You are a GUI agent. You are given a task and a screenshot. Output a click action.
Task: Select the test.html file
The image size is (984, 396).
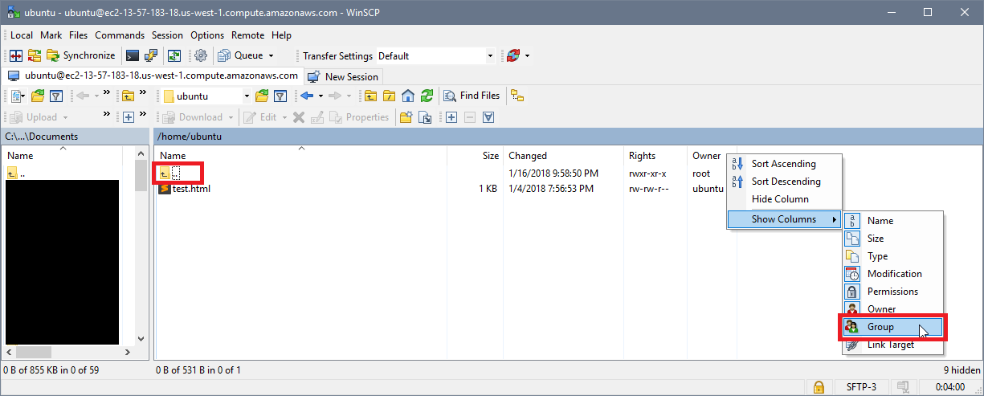point(185,189)
